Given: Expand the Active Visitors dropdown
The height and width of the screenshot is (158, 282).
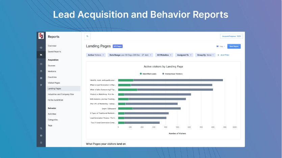Looking at the screenshot, I should click(96, 55).
